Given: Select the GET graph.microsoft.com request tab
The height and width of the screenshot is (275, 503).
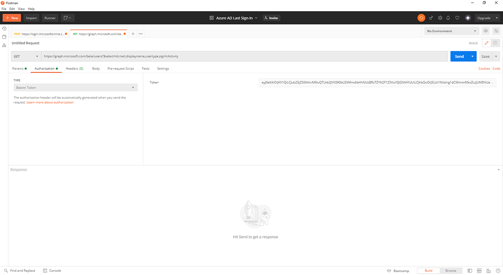Looking at the screenshot, I should point(98,34).
